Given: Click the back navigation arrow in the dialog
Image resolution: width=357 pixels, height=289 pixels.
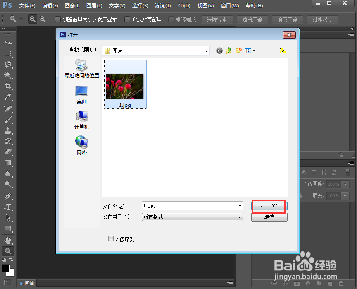Looking at the screenshot, I should tap(219, 51).
